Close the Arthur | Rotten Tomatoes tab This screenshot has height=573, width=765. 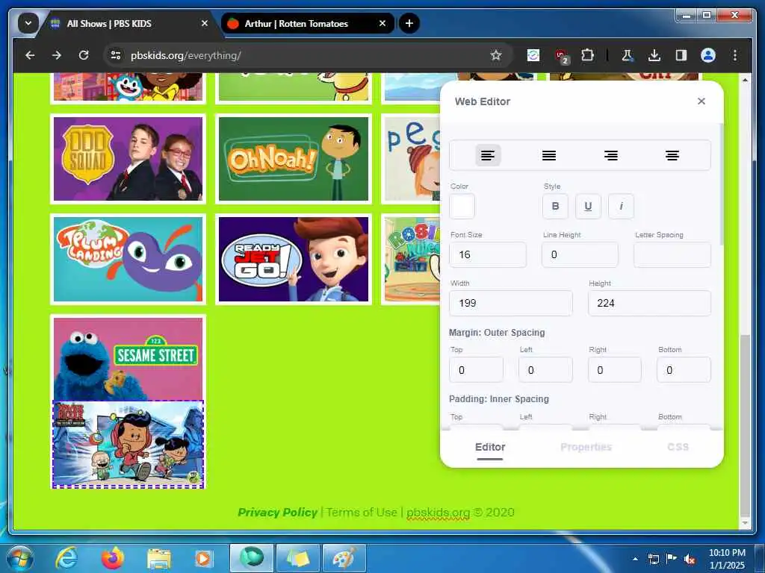(382, 23)
